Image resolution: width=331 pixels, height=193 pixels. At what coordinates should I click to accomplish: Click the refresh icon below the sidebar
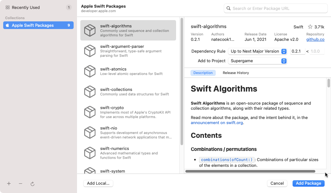[32, 184]
